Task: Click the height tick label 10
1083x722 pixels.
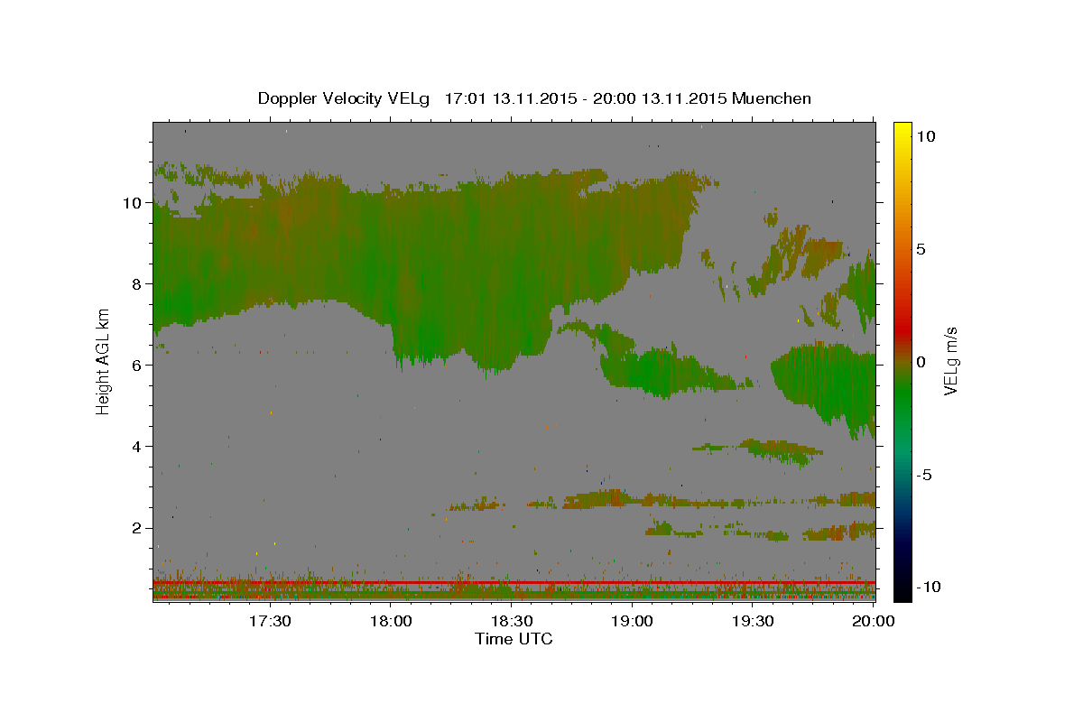Action: tap(133, 203)
